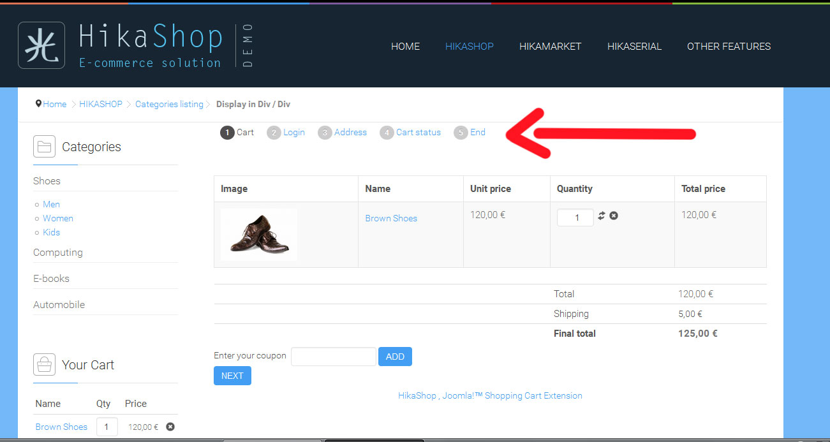
Task: Click the HikaShop logo icon
Action: tap(41, 45)
